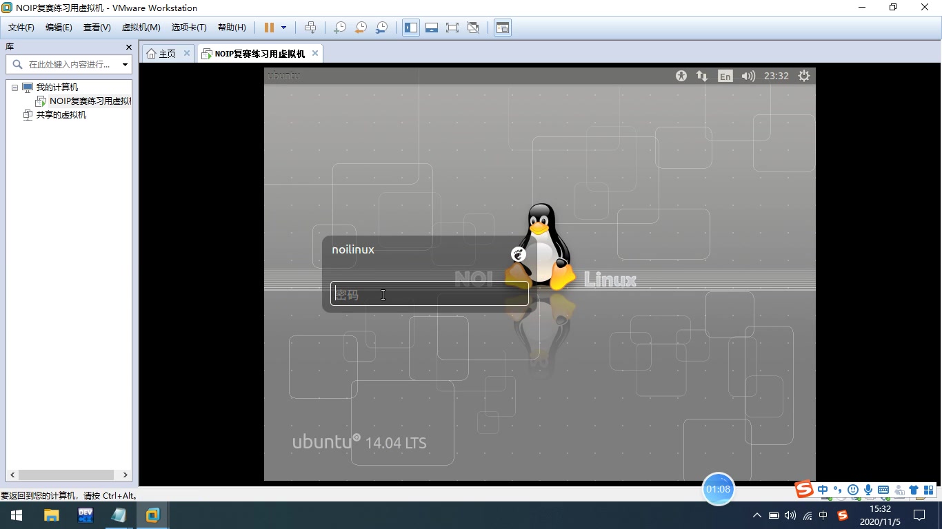
Task: Open the Ubuntu accessibility menu icon
Action: [681, 76]
